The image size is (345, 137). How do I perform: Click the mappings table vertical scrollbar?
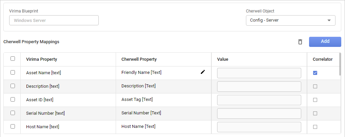(340, 64)
